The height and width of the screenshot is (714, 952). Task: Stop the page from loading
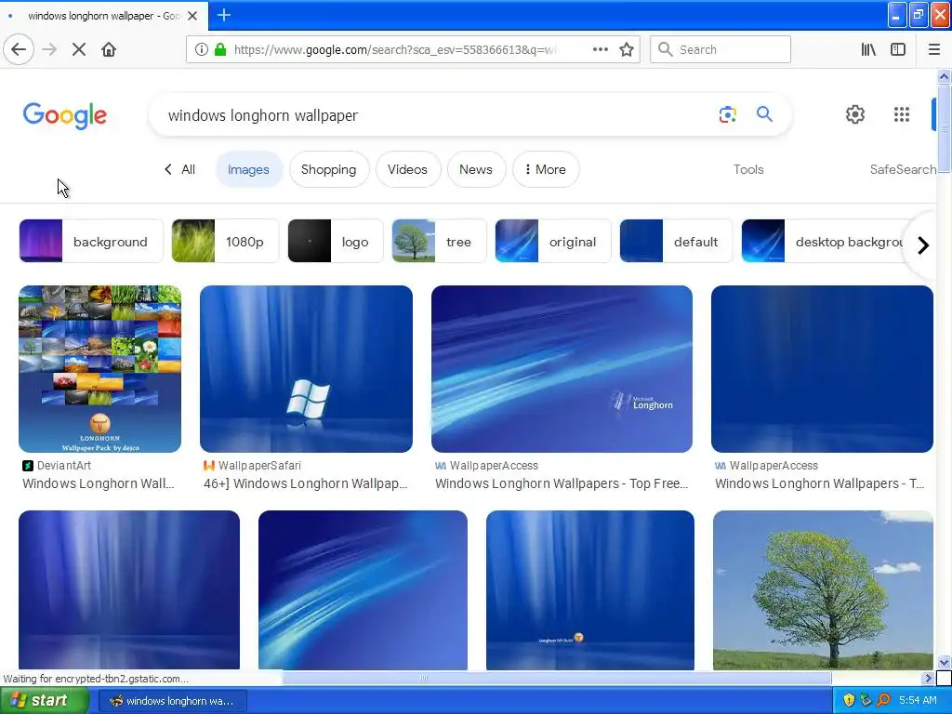pyautogui.click(x=79, y=49)
